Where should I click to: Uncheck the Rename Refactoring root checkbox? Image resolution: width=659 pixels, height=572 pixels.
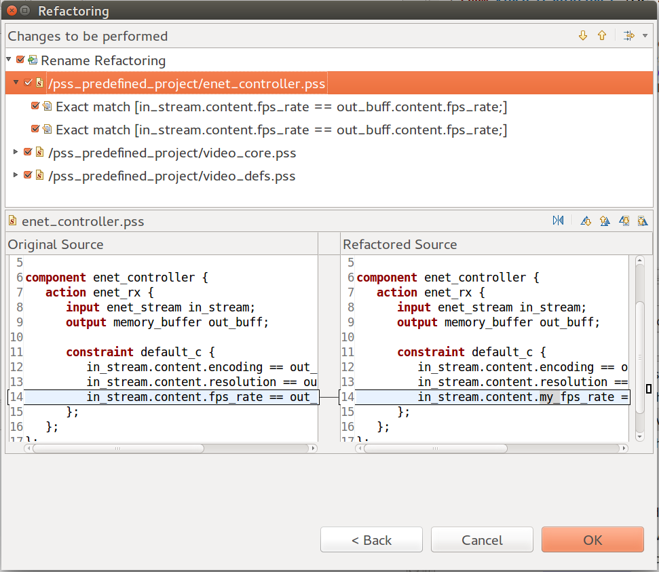click(x=20, y=60)
